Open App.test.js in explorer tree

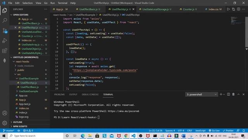click(24, 104)
